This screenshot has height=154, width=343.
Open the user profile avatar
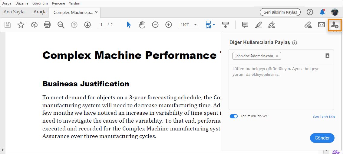(x=335, y=12)
